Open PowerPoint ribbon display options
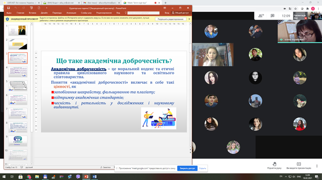The height and width of the screenshot is (180, 322). coord(165,8)
